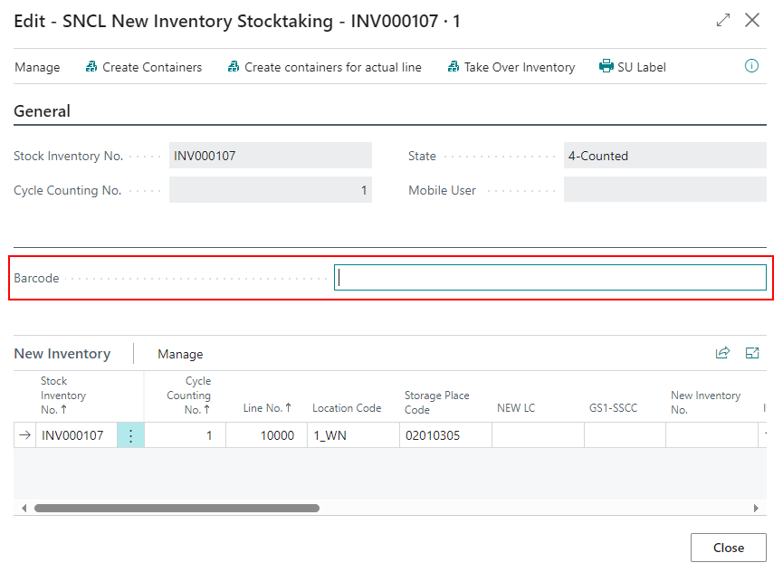
Task: Select the Storage Place Code cell 02010305
Action: tap(444, 436)
